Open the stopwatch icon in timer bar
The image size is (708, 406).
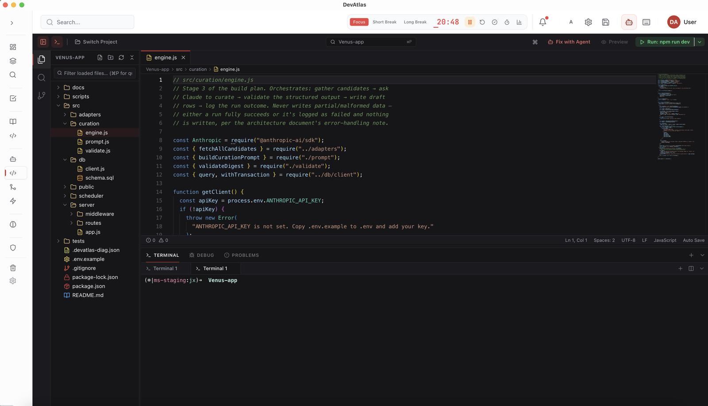pos(507,22)
